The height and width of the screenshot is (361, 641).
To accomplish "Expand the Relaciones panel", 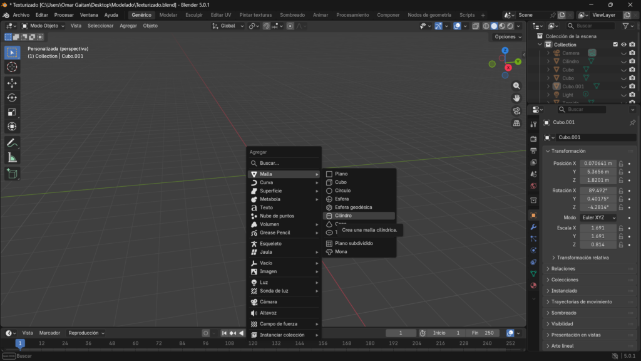I will 563,269.
